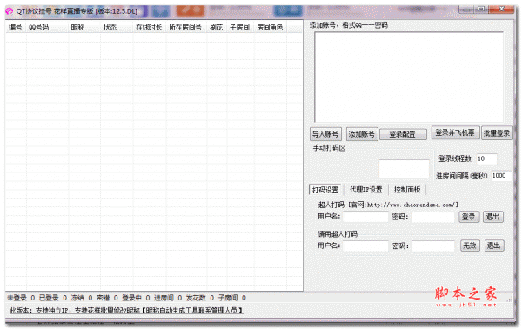Click the 子房间 column header

(240, 27)
